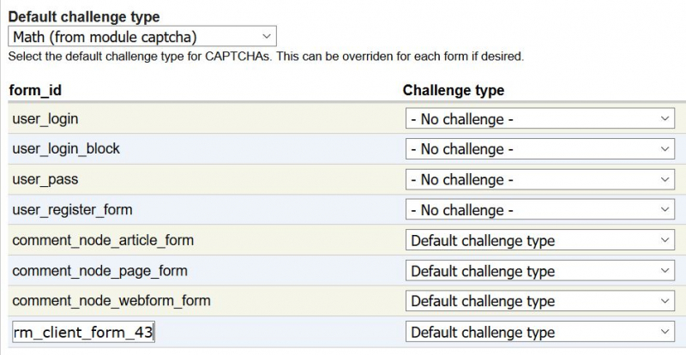The height and width of the screenshot is (355, 686).
Task: Click the user_register_form row label
Action: (72, 210)
